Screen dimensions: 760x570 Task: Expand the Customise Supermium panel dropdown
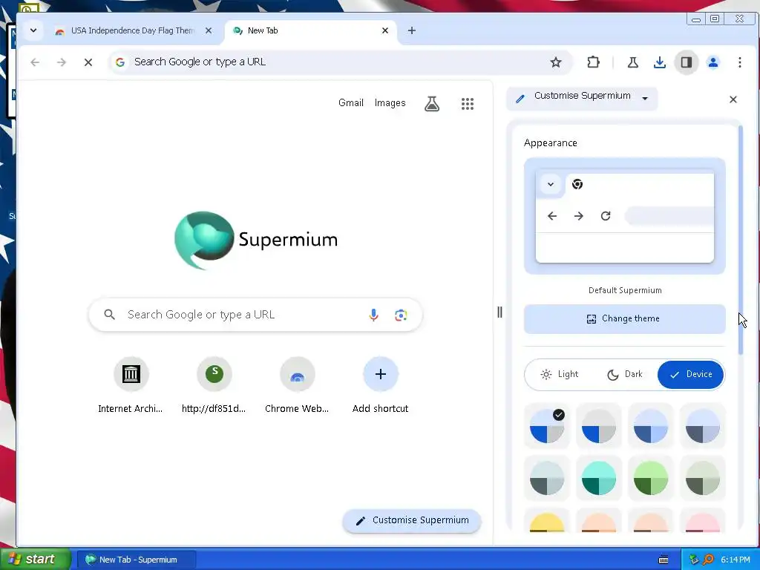[645, 99]
